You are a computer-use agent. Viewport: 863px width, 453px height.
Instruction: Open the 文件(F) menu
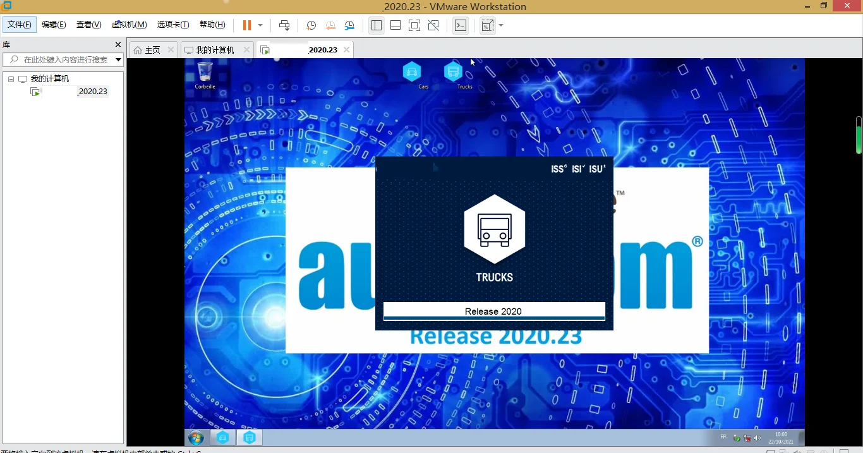tap(20, 25)
